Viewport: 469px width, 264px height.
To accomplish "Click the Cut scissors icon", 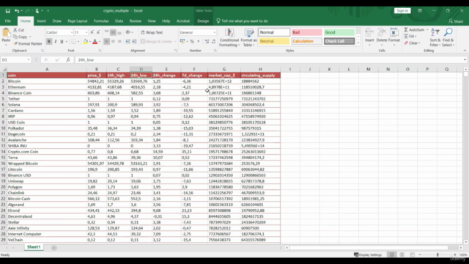I will [x=15, y=30].
